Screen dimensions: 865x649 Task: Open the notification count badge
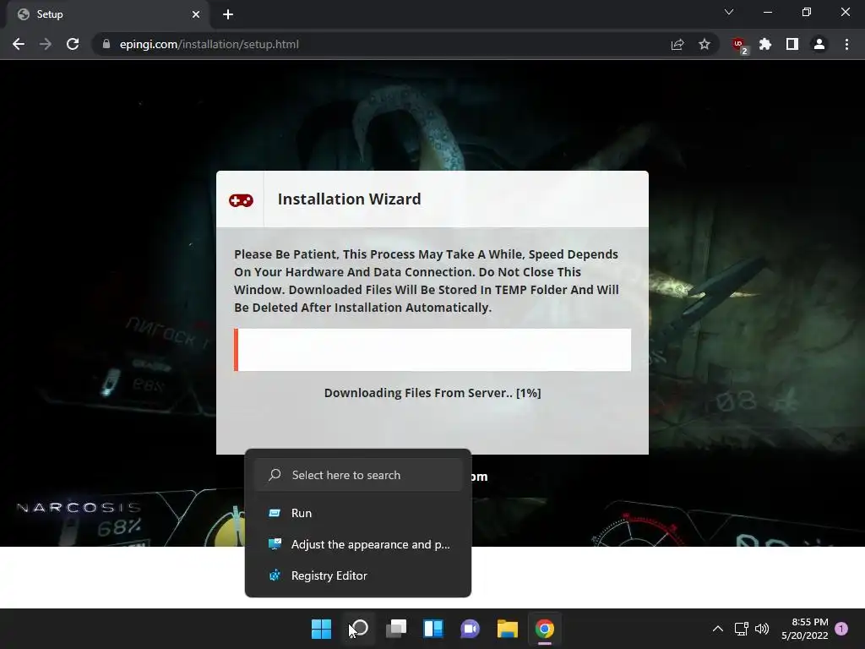841,629
